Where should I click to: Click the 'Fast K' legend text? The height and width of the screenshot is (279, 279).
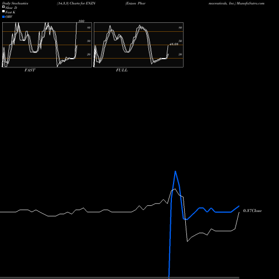pos(11,12)
